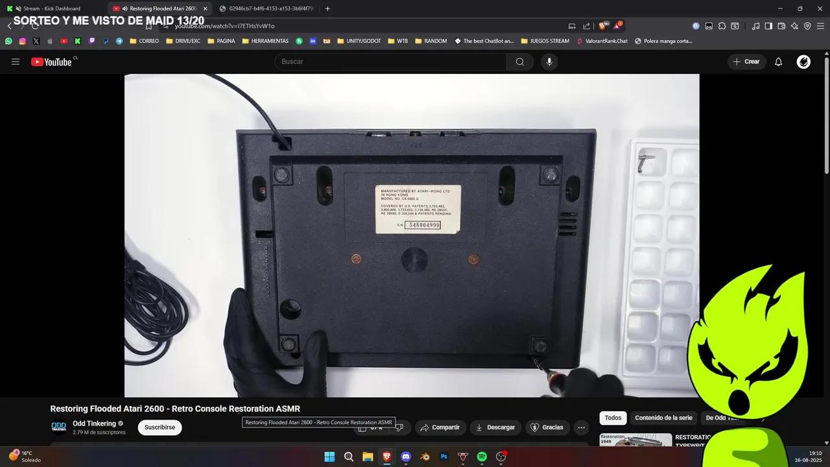Select the Contenido de la serie chip

[663, 418]
